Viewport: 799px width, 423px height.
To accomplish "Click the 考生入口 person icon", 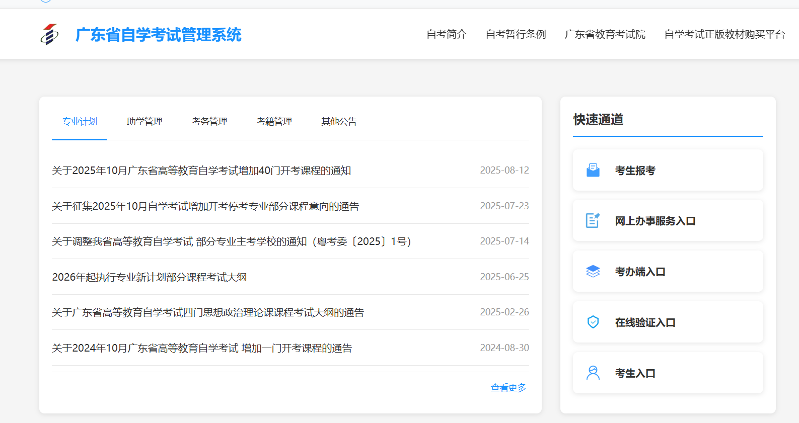I will tap(593, 373).
